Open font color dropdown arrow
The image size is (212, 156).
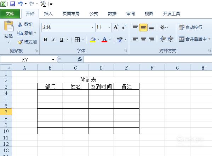[110, 40]
